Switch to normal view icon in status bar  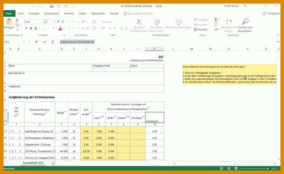pyautogui.click(x=221, y=169)
